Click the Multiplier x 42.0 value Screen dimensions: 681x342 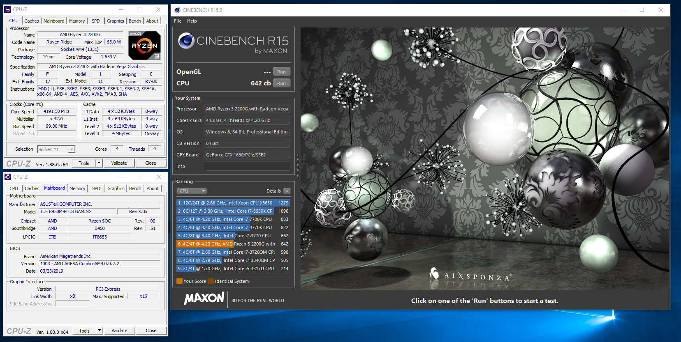click(57, 119)
